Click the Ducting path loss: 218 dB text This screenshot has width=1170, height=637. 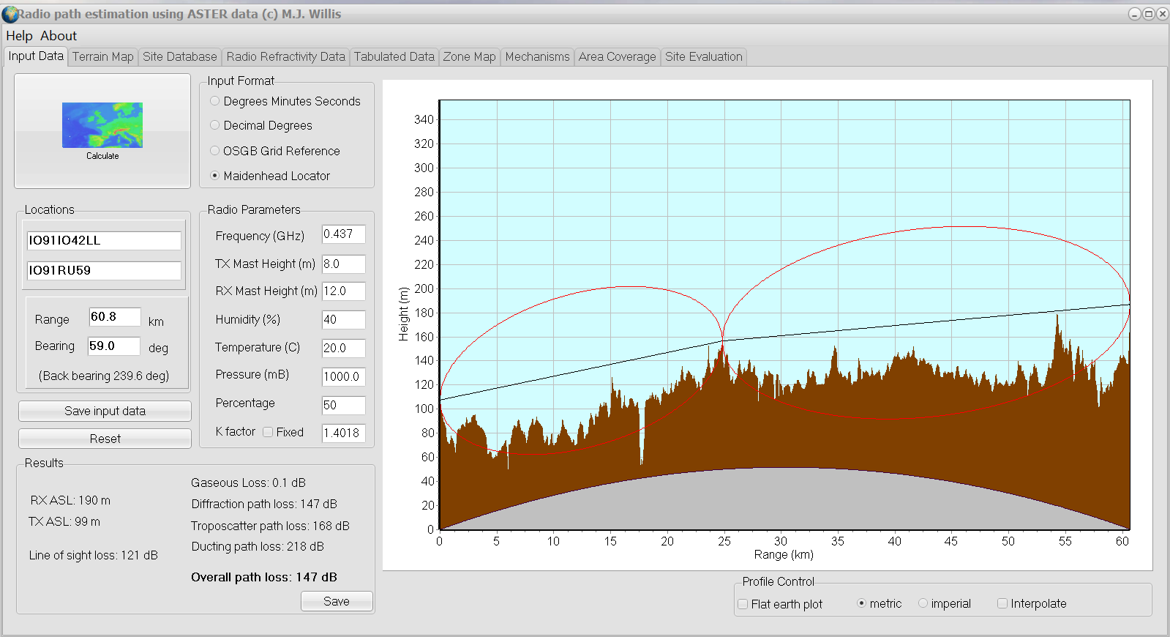[x=258, y=546]
